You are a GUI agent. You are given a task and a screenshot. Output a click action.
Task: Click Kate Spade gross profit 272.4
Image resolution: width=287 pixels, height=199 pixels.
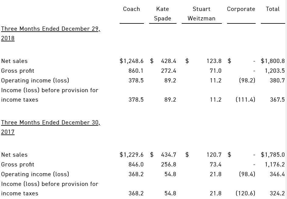169,71
